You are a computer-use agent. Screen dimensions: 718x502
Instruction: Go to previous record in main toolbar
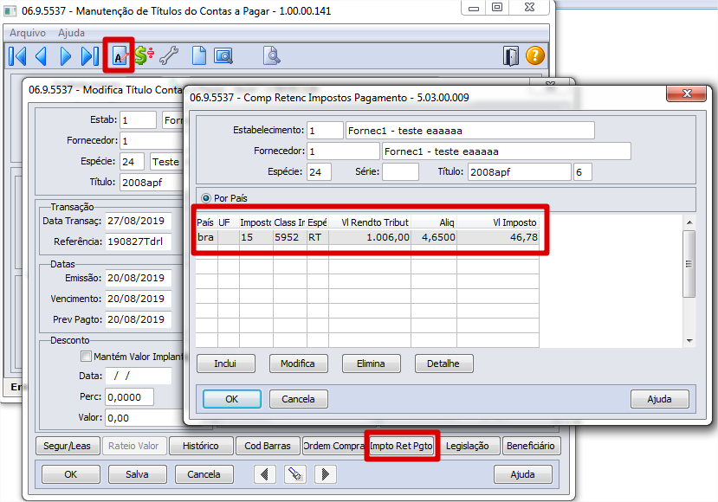pos(42,56)
